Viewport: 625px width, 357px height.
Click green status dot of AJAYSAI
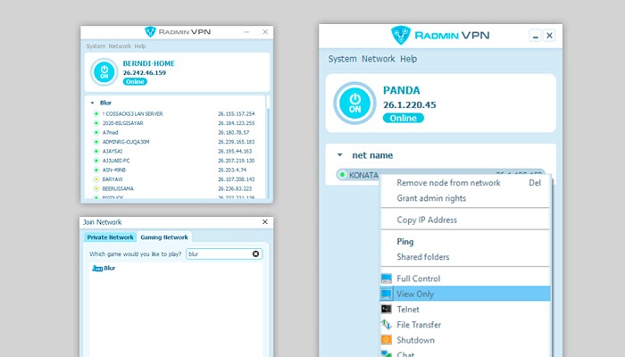tap(96, 151)
